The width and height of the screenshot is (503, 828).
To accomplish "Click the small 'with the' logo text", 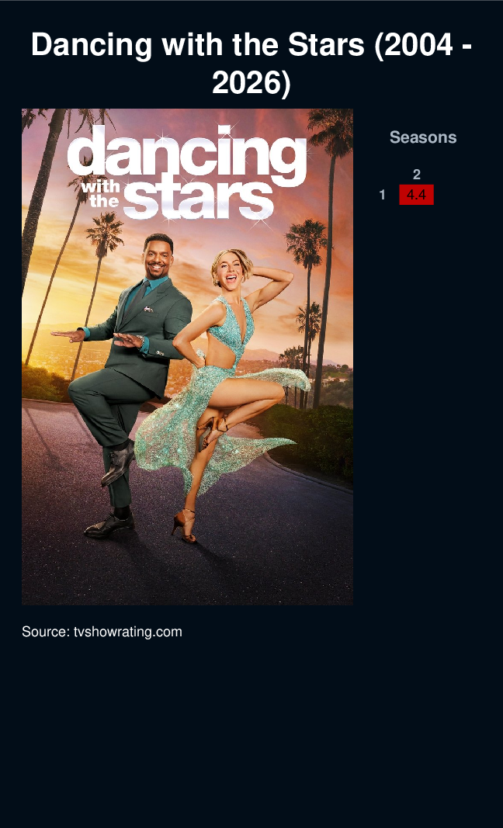I will tap(102, 192).
